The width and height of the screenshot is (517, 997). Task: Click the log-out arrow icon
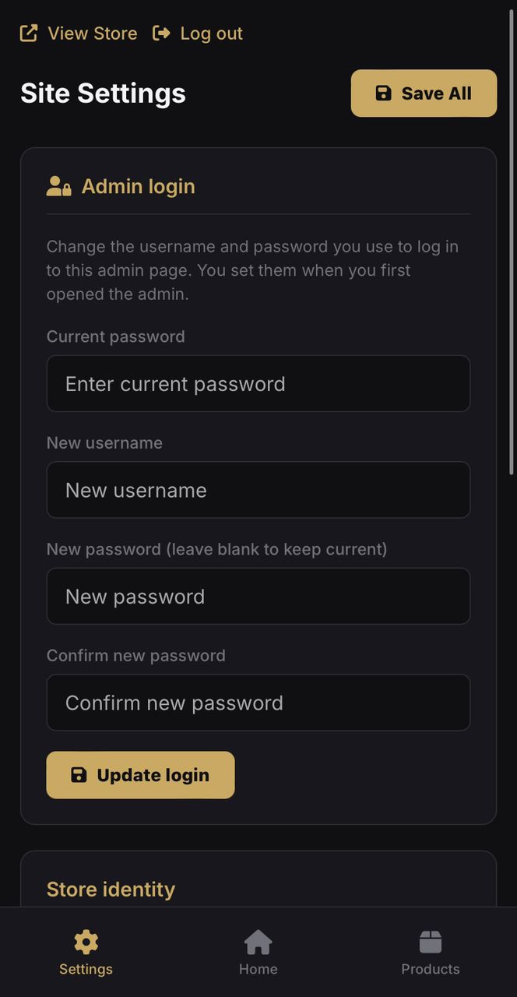click(162, 33)
